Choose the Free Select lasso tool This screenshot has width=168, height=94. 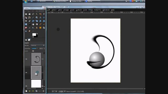pyautogui.click(x=33, y=14)
